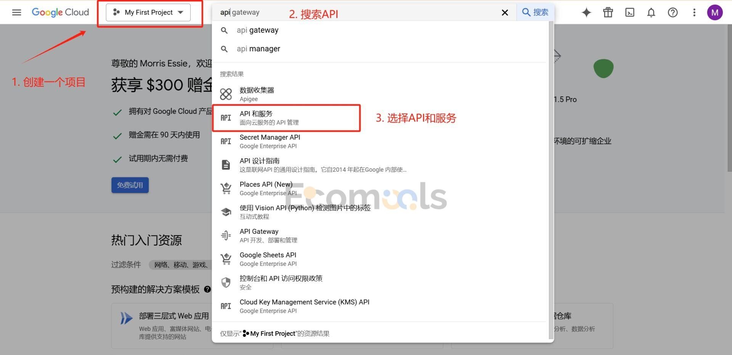This screenshot has height=355, width=732.
Task: Click the 网络、移动、游戏 filter chip
Action: coord(181,265)
